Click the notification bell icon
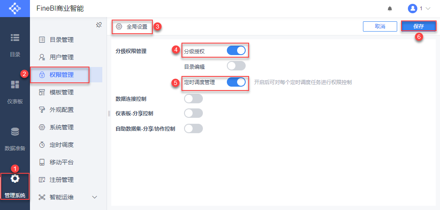 [x=389, y=9]
